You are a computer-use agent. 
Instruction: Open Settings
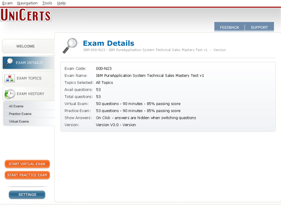tap(27, 195)
